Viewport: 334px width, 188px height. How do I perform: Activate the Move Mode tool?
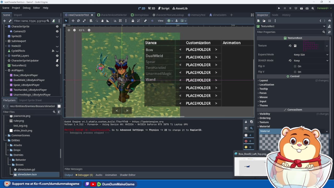73,21
